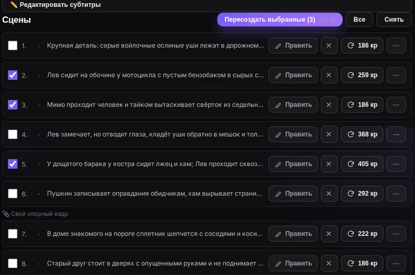
Task: Expand more options for scene 3
Action: coord(396,105)
